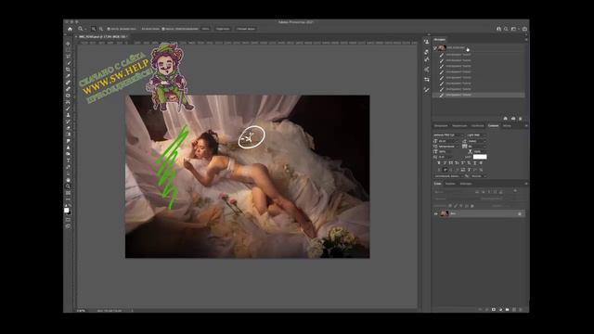
Task: Toggle Quick Mask mode icon
Action: (68, 220)
